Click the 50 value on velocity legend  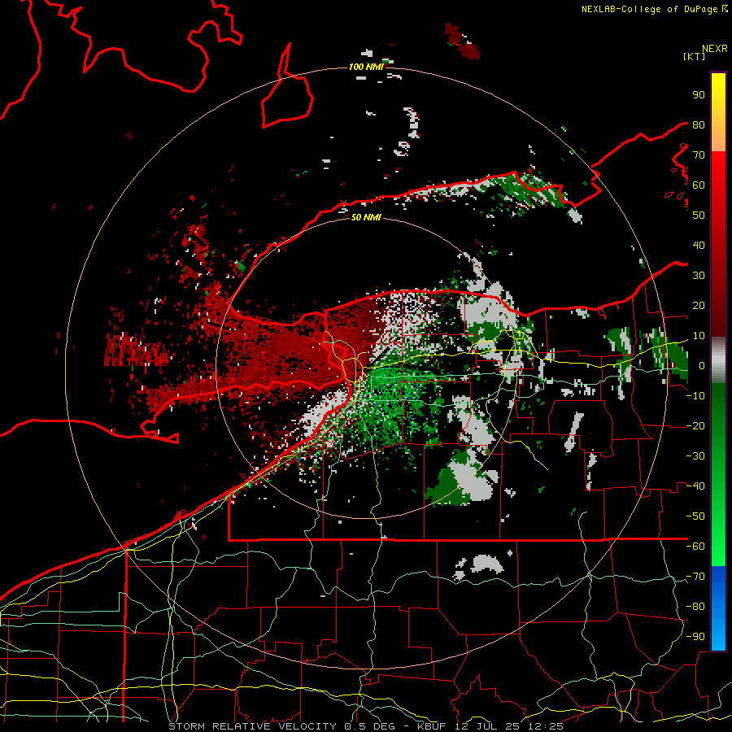[x=699, y=216]
